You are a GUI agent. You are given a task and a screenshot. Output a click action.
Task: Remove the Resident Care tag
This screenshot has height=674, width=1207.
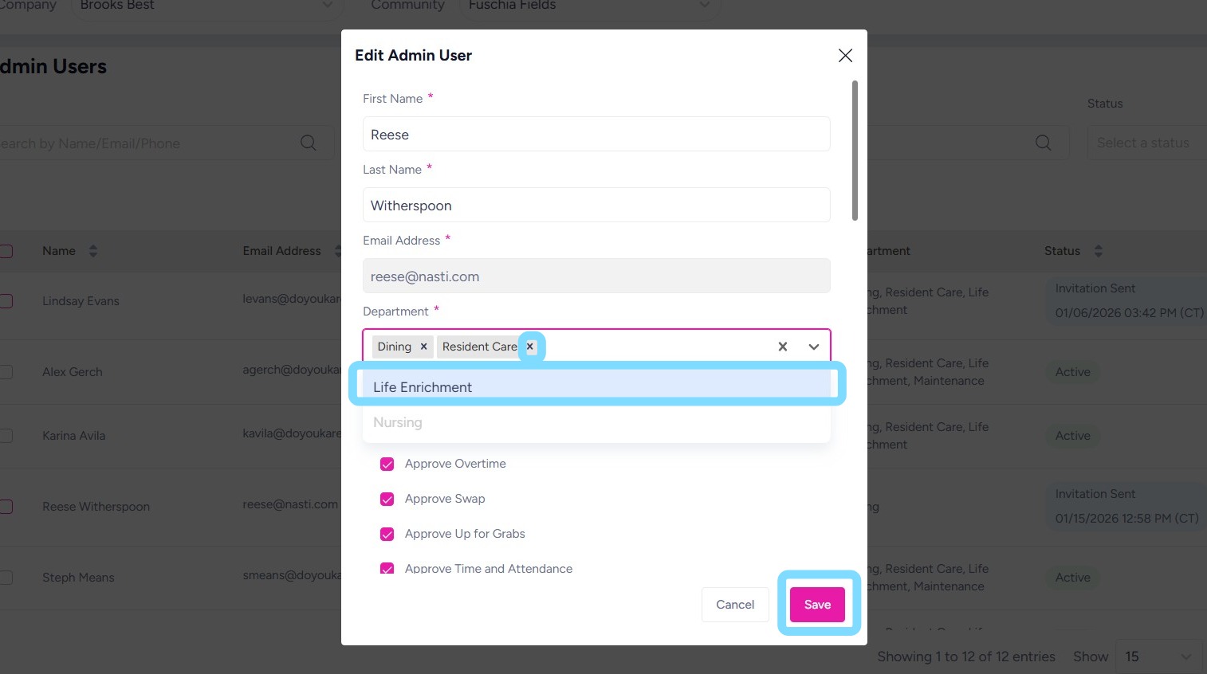(530, 347)
